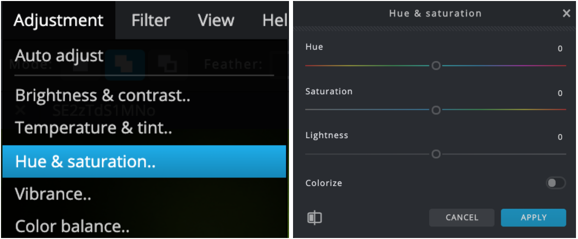578x239 pixels.
Task: Open the Adjustment menu
Action: 59,20
